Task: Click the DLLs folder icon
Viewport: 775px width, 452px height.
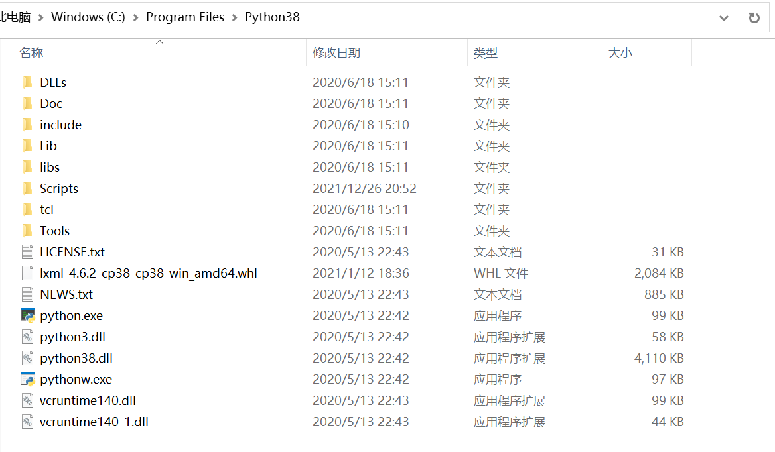Action: (x=28, y=82)
